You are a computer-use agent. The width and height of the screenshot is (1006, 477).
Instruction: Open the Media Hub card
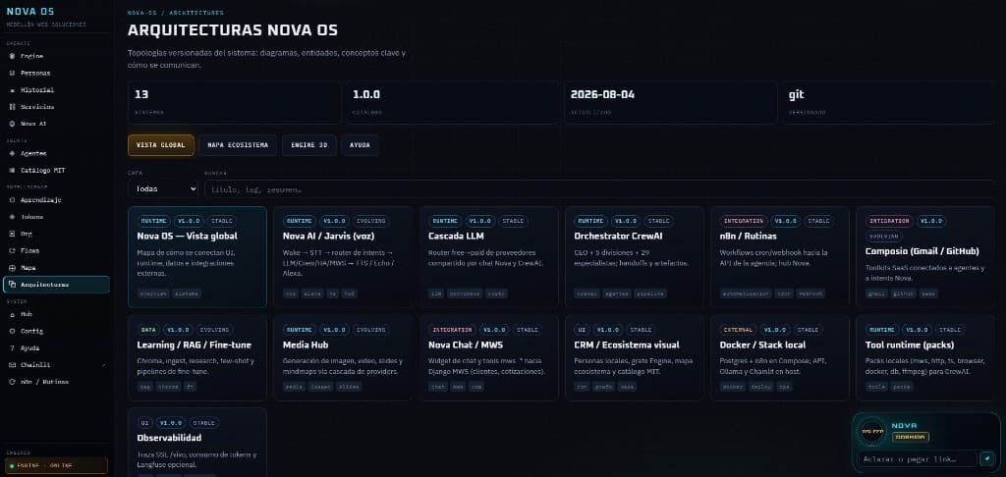[x=343, y=357]
